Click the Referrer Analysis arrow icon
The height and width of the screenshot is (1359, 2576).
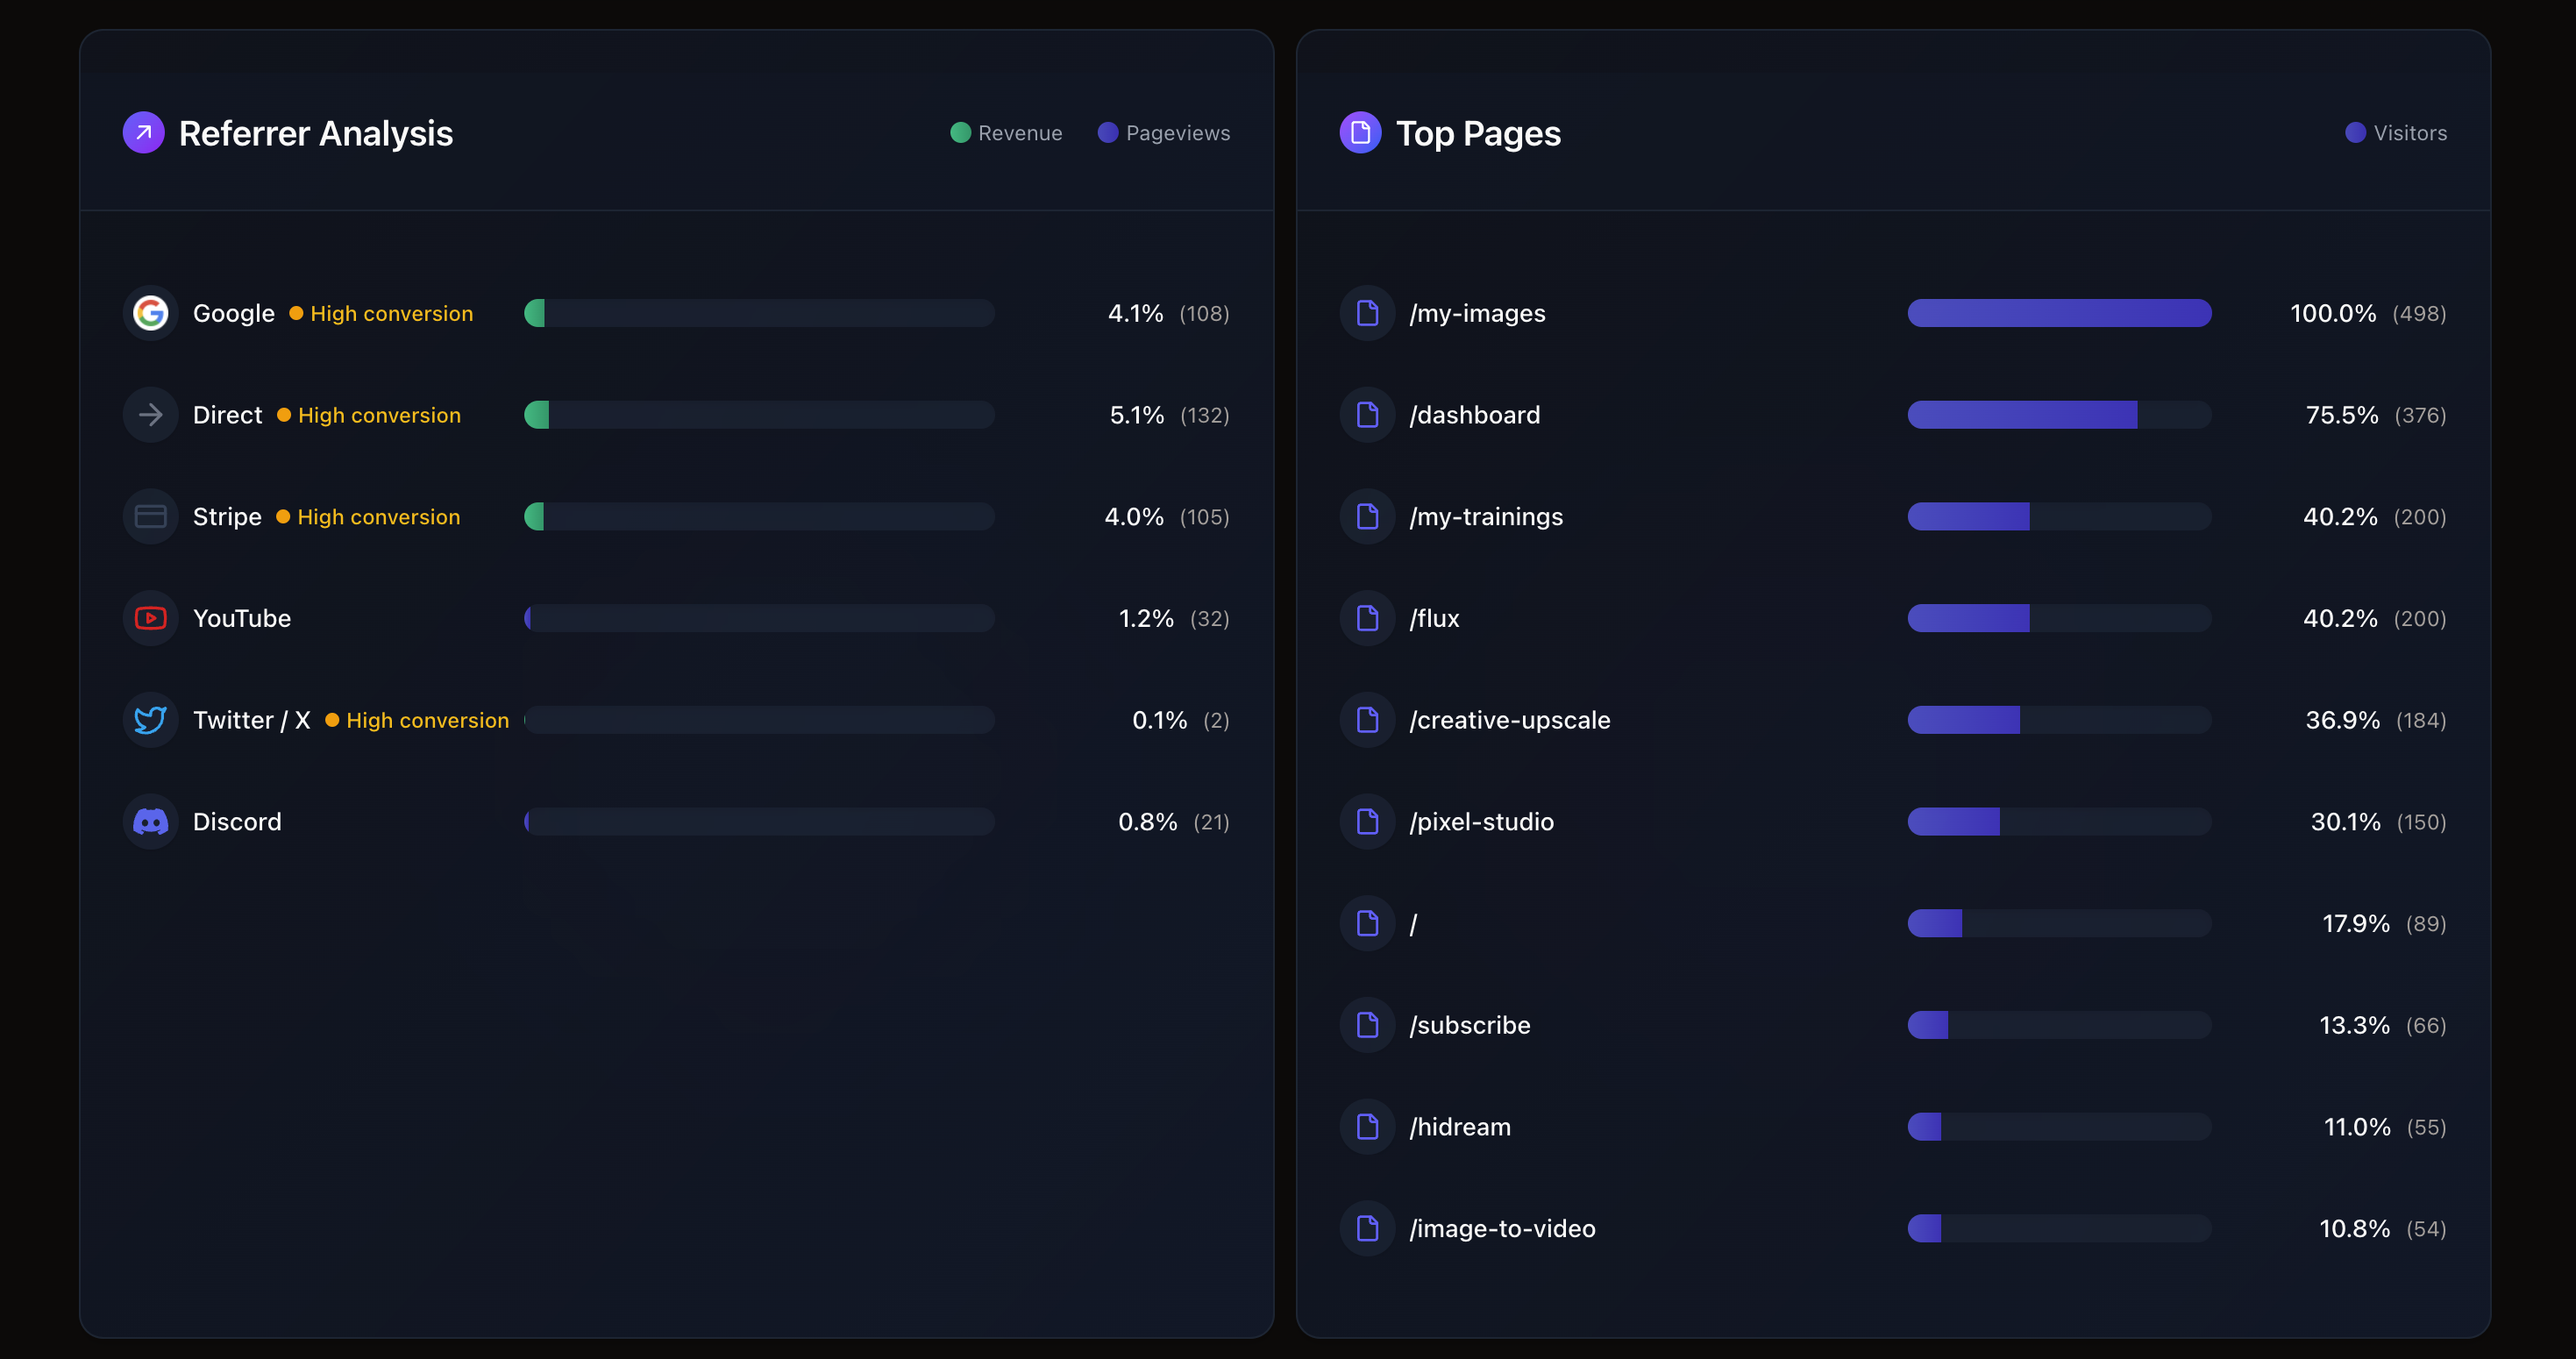[x=143, y=132]
